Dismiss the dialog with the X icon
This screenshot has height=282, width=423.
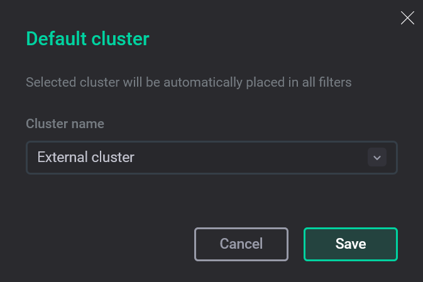pyautogui.click(x=407, y=18)
